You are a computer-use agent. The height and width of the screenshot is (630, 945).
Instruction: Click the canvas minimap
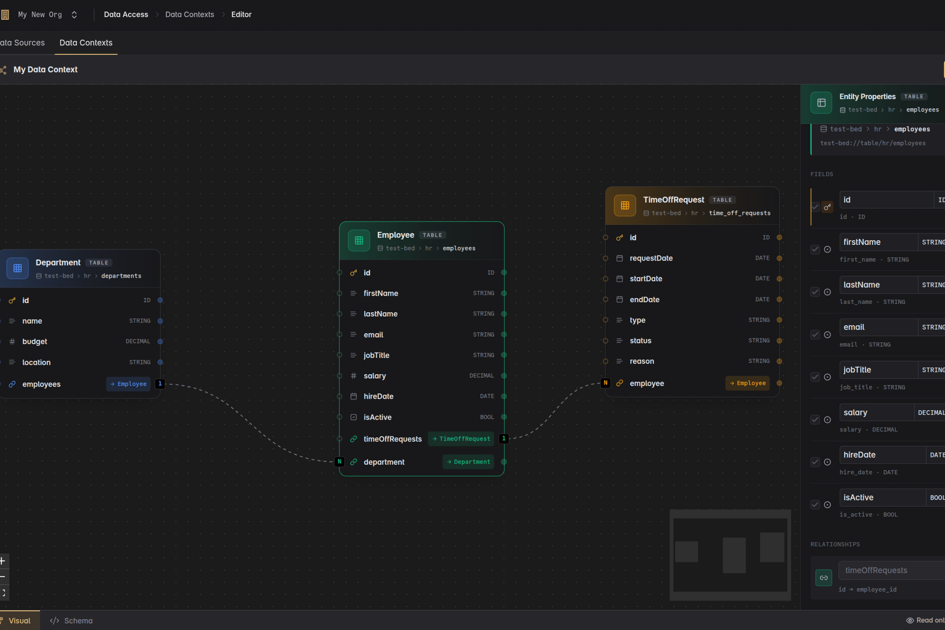pyautogui.click(x=730, y=555)
